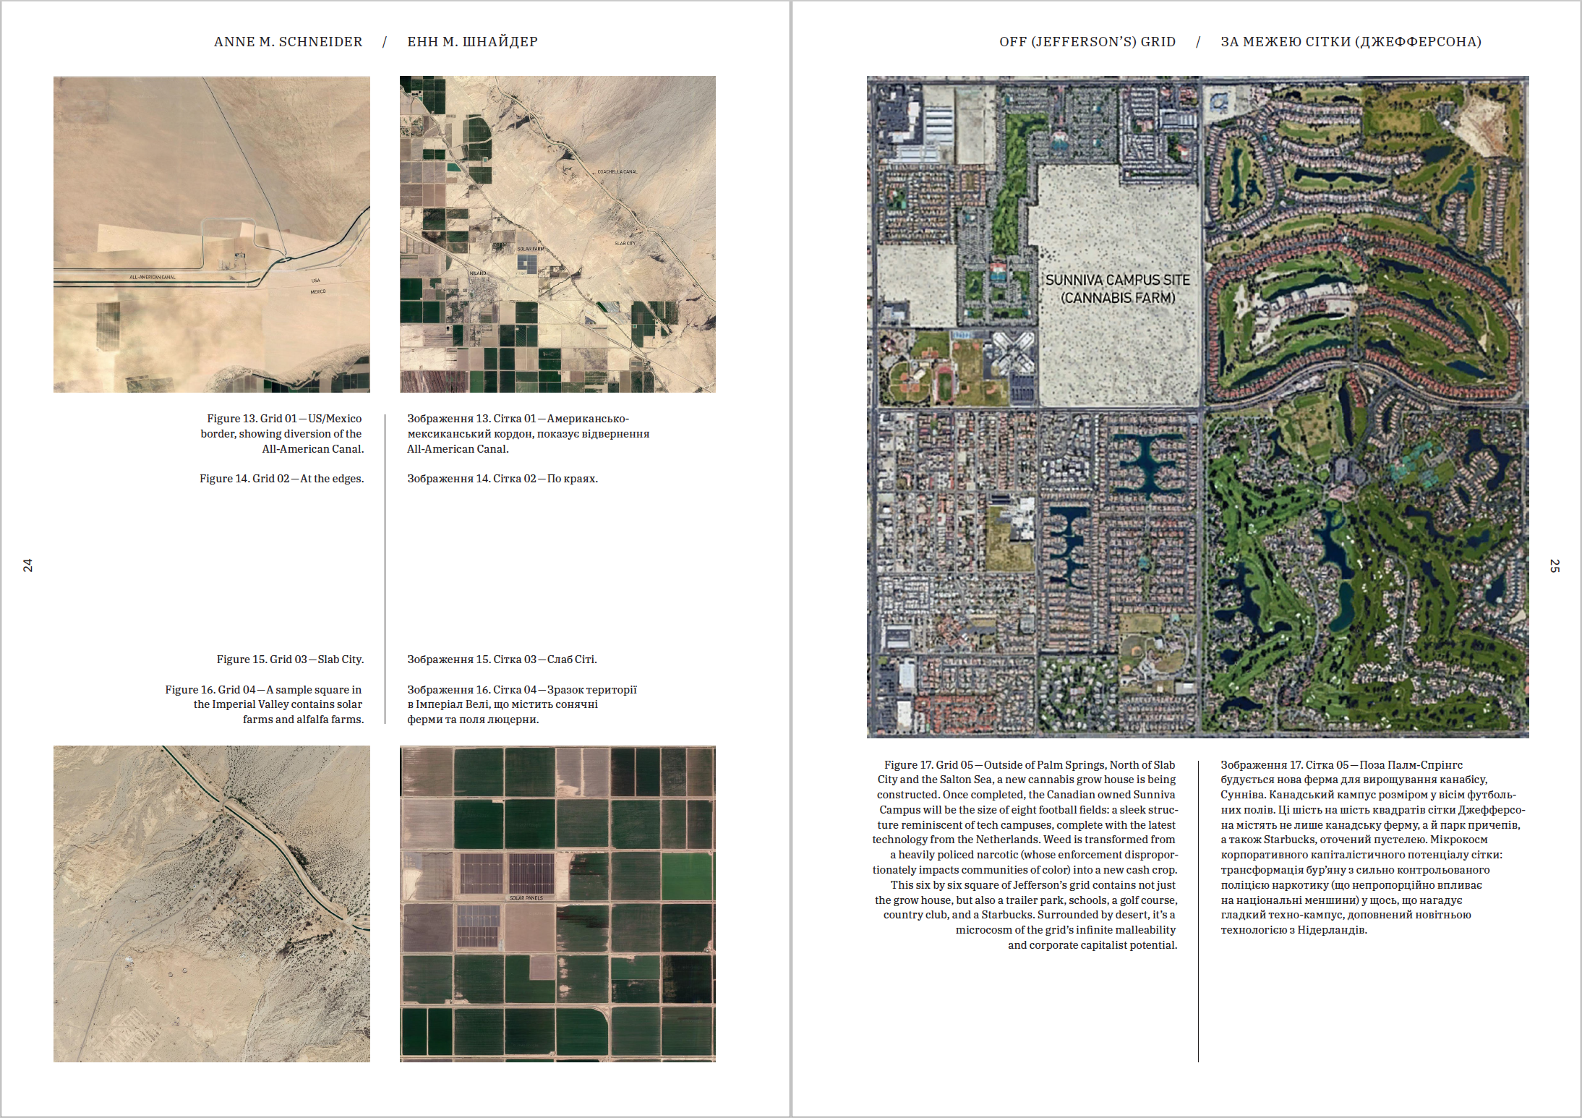Screen dimensions: 1582x1118
Task: Click the ЕНН М. ШНАЙДЕР header text
Action: click(472, 42)
